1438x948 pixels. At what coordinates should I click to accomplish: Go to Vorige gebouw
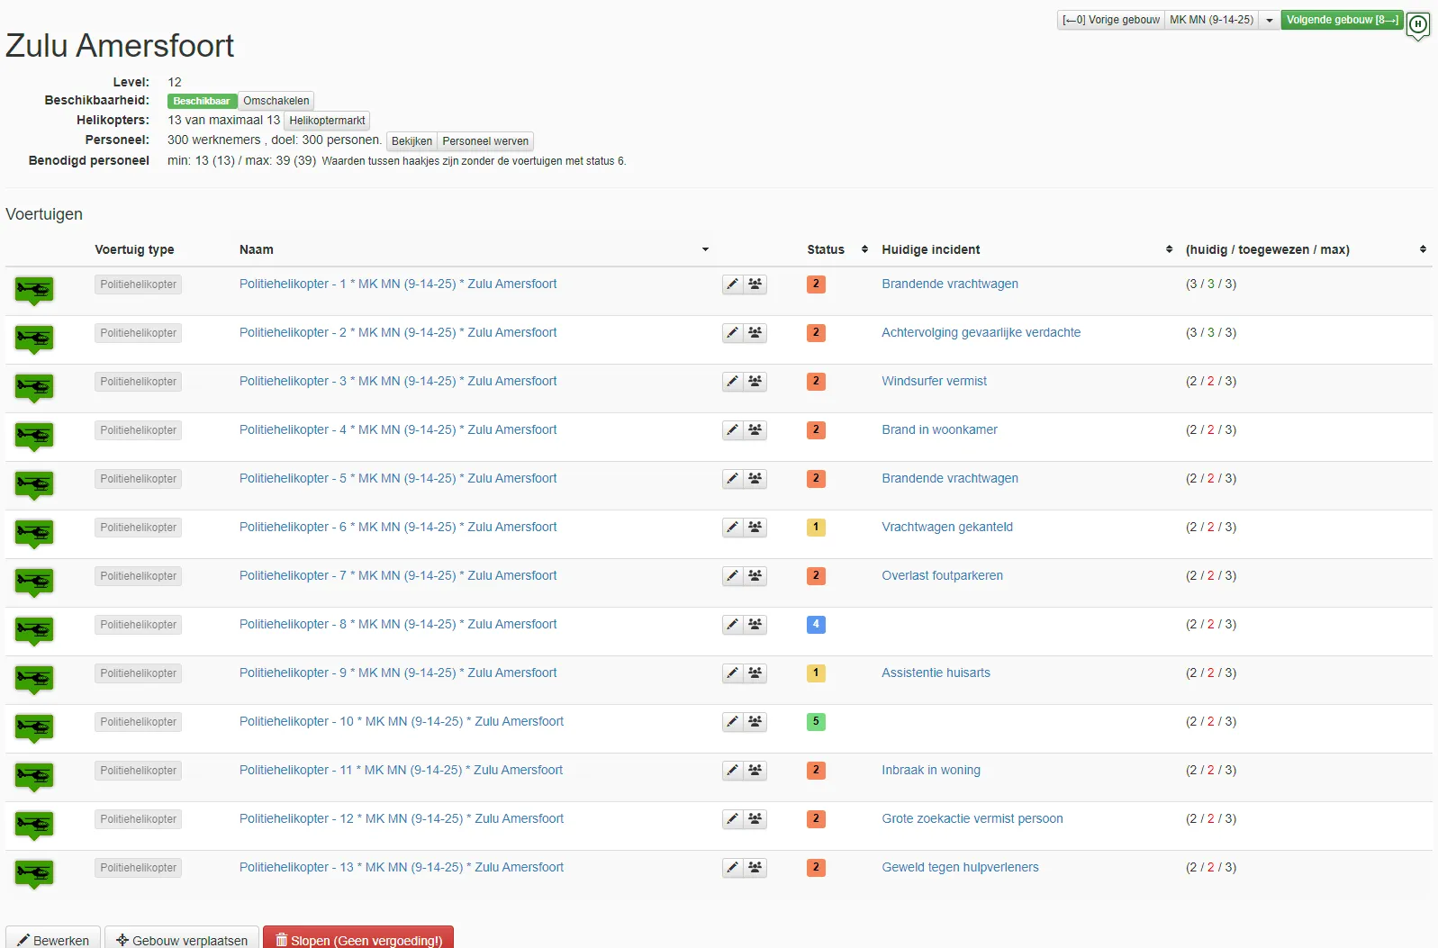click(1111, 20)
